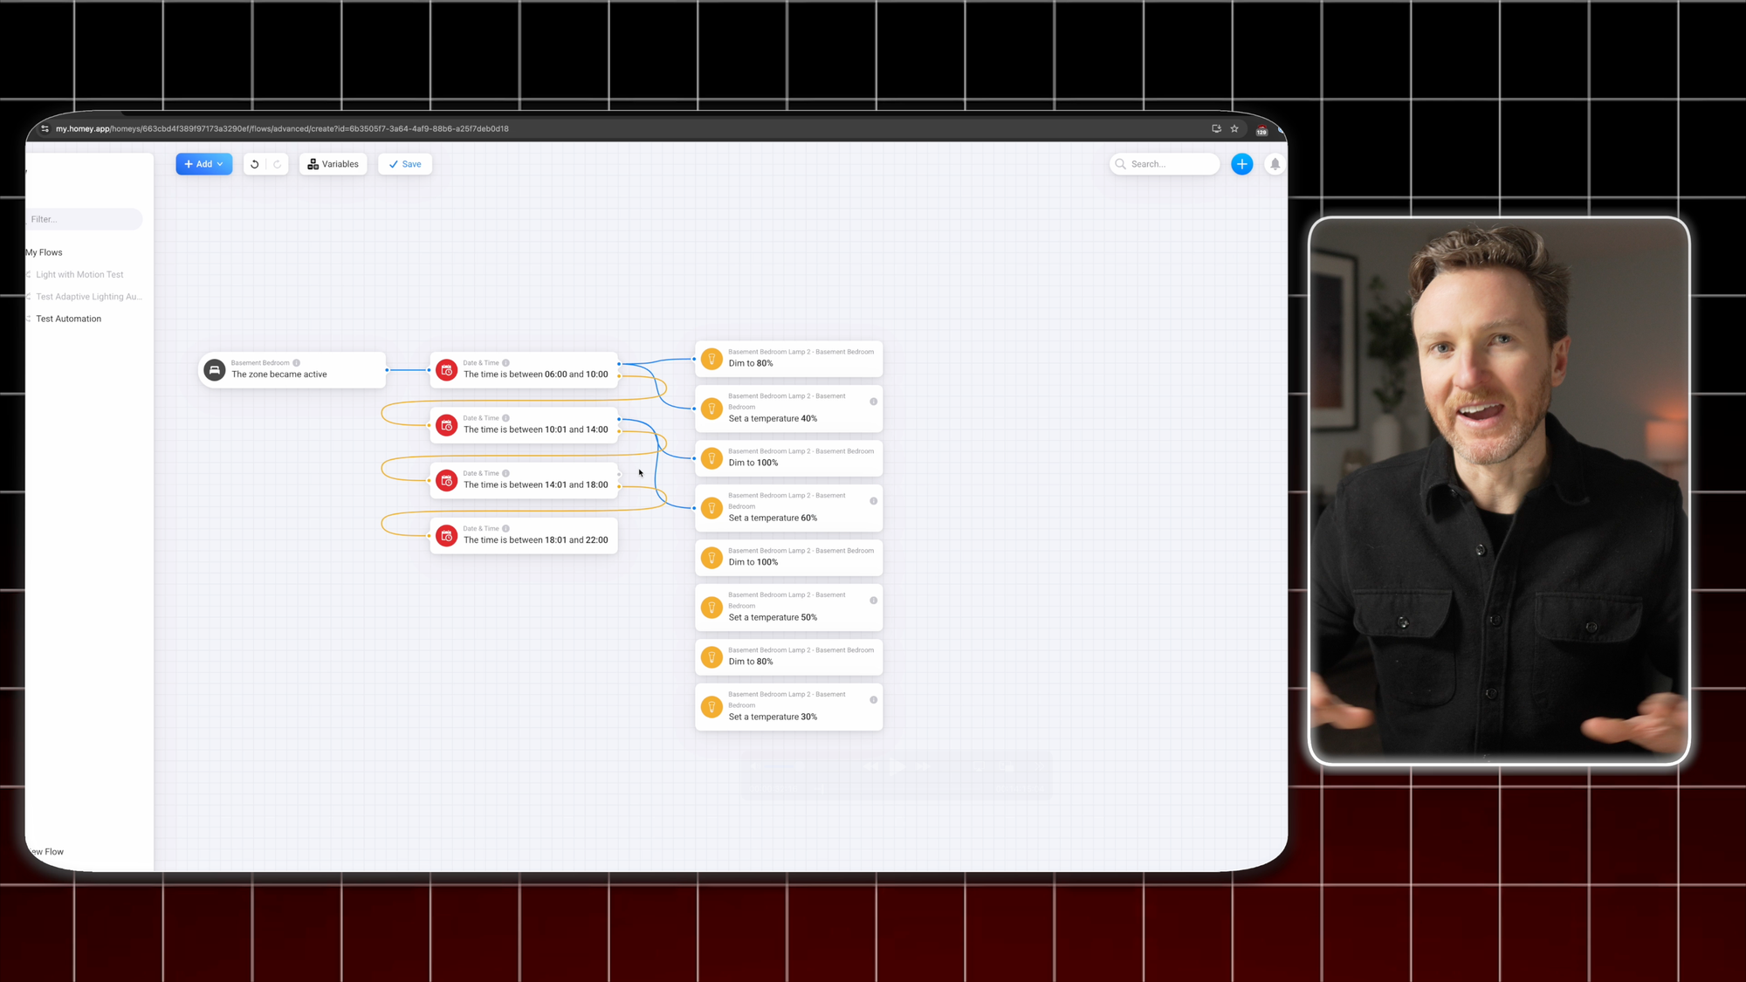Click bulb icon on Set temperature 40% card
The width and height of the screenshot is (1746, 982).
[x=711, y=408]
